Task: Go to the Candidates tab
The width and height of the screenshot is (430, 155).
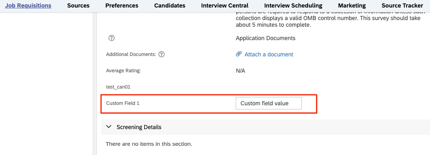Action: click(x=170, y=5)
